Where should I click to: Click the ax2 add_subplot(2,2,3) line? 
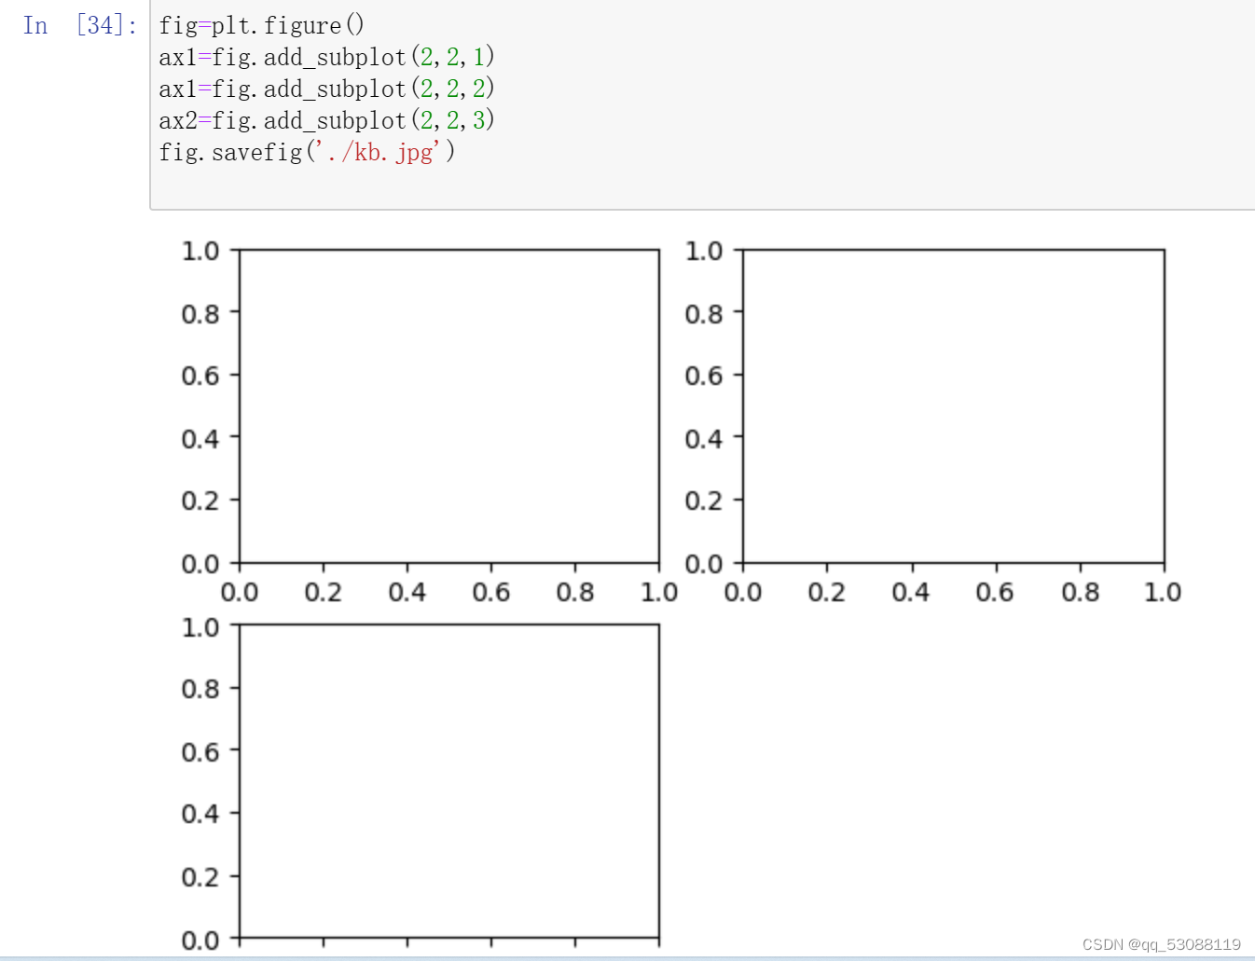tap(326, 120)
